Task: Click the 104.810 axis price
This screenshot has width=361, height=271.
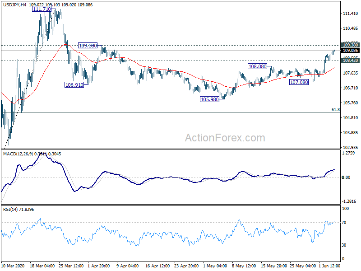Action: pyautogui.click(x=350, y=118)
